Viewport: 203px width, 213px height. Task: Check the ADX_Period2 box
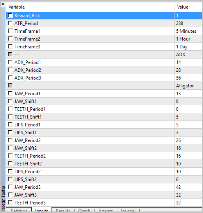pyautogui.click(x=10, y=70)
